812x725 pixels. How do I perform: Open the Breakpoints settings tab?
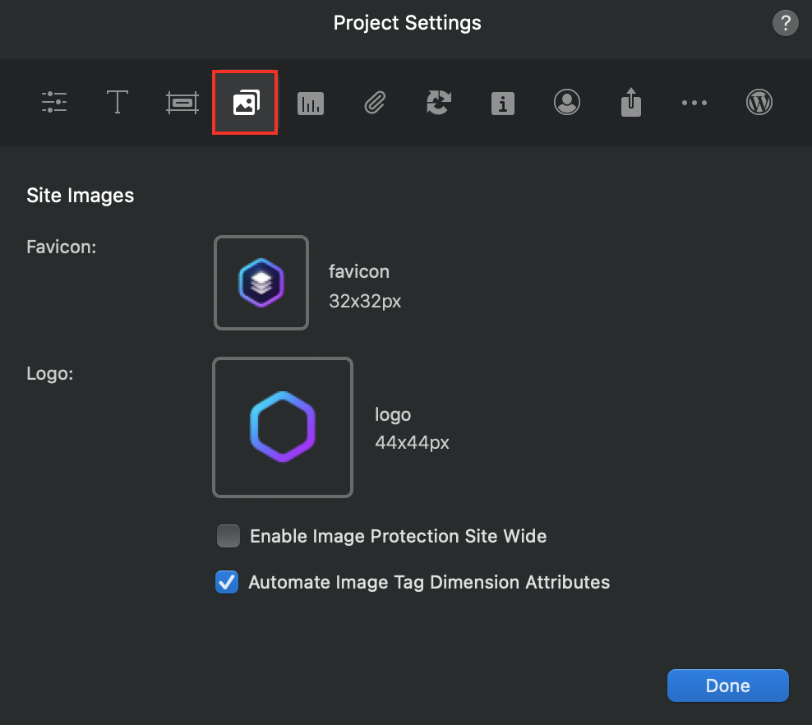(182, 103)
